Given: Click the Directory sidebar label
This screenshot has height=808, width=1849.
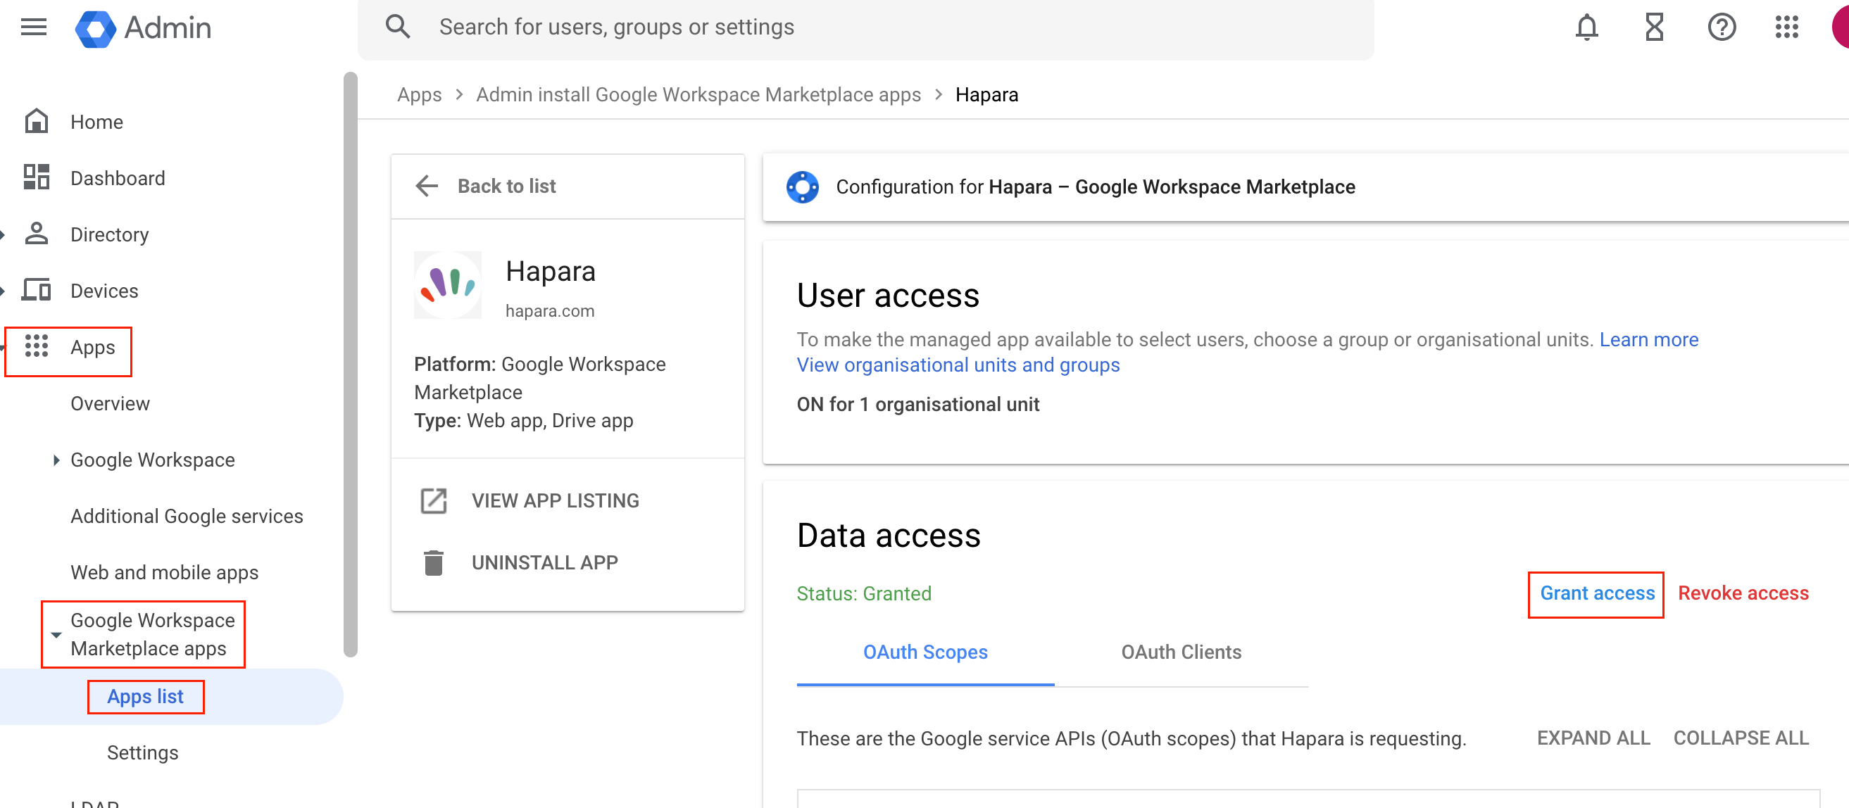Looking at the screenshot, I should click(109, 234).
